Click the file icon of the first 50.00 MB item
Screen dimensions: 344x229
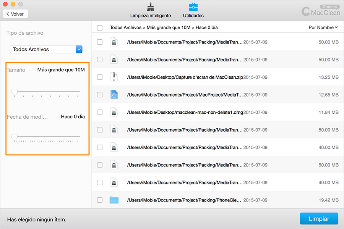114,42
